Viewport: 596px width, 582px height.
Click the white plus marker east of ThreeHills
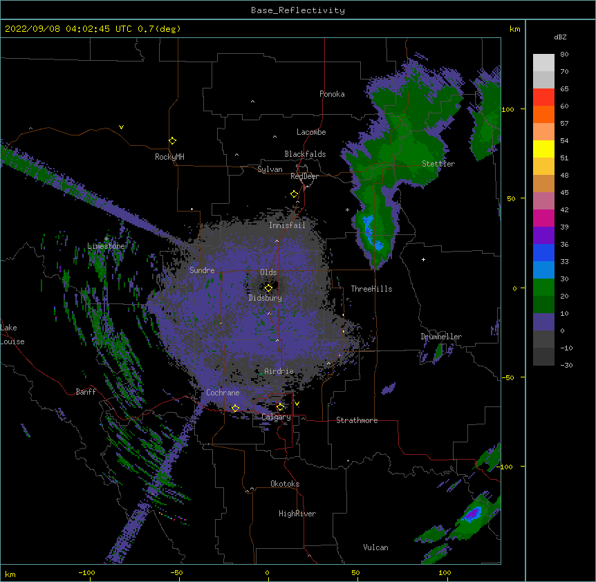tap(423, 259)
